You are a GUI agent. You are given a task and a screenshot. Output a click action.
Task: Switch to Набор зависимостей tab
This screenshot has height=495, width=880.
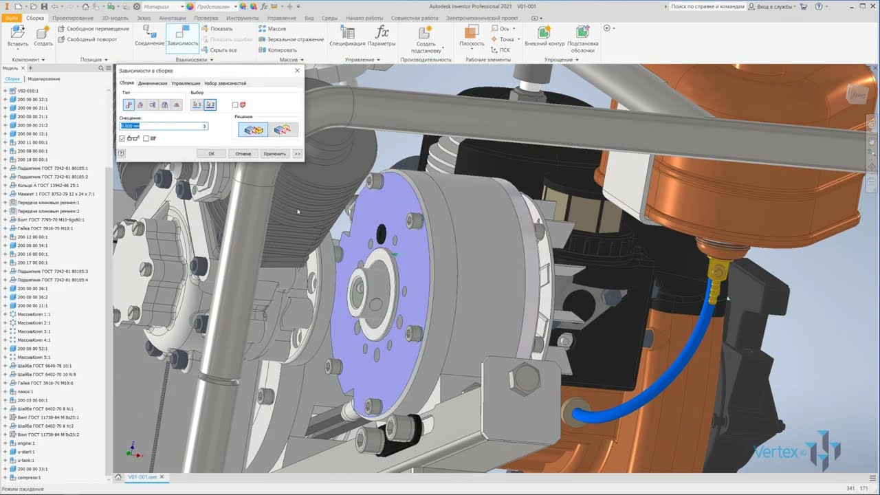(x=225, y=83)
